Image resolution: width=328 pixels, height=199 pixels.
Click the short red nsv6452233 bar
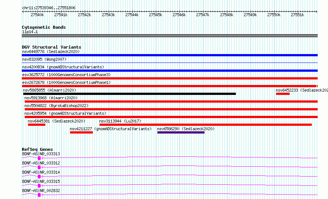point(283,94)
